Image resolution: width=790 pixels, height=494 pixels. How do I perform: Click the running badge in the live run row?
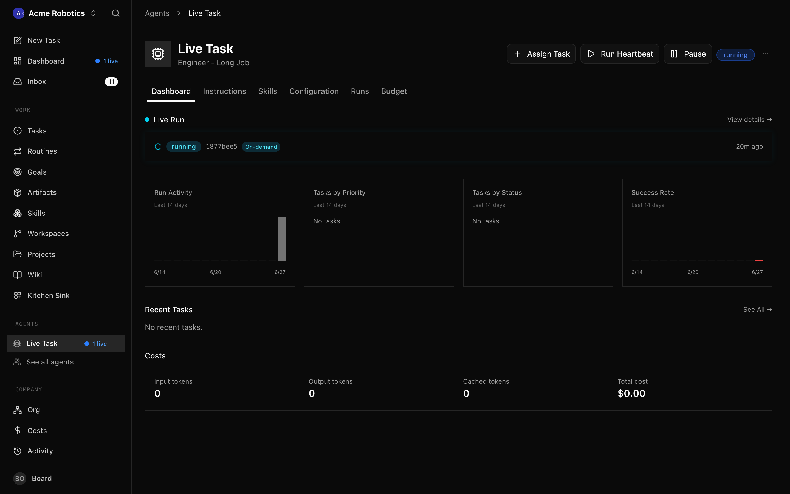click(184, 146)
